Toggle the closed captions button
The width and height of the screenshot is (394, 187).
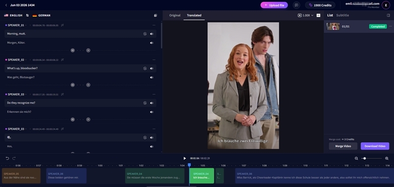(318, 15)
